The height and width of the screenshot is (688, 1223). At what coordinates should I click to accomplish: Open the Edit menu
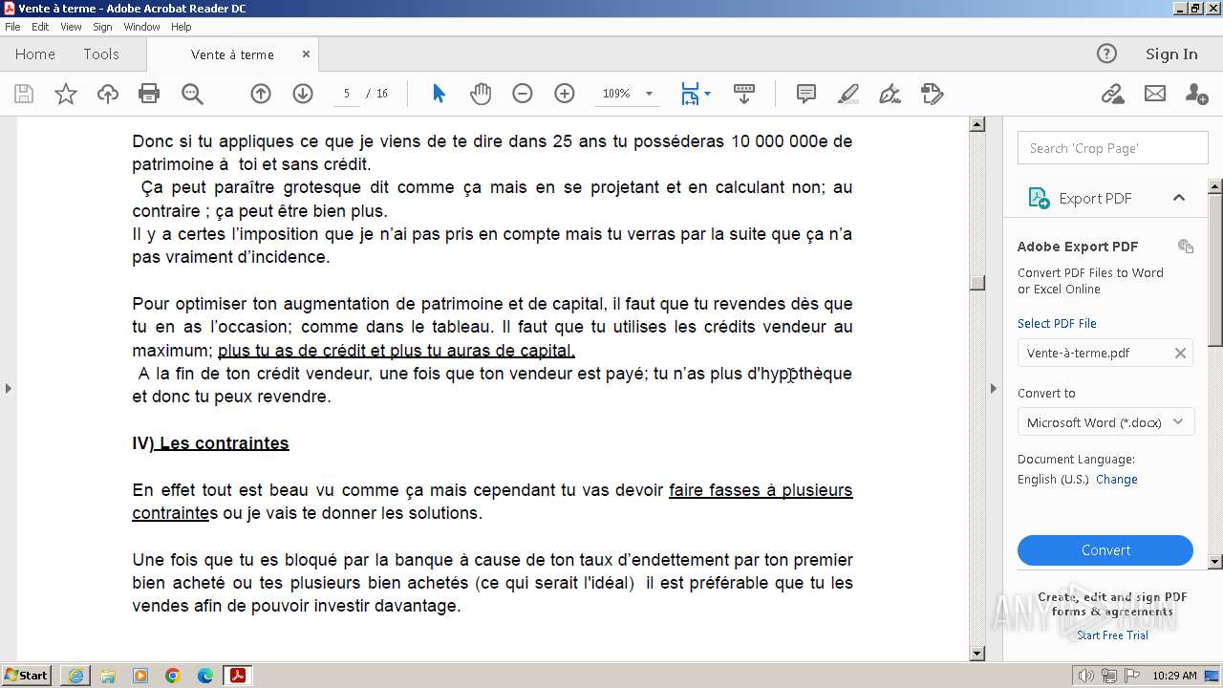[x=40, y=27]
